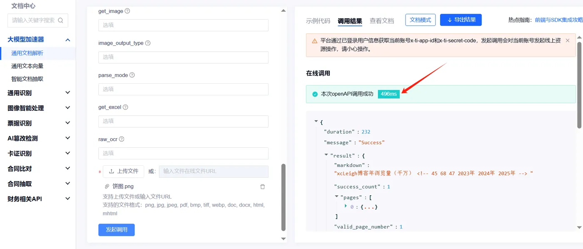The width and height of the screenshot is (583, 249).
Task: Click the 在线调用 section heading
Action: point(318,73)
